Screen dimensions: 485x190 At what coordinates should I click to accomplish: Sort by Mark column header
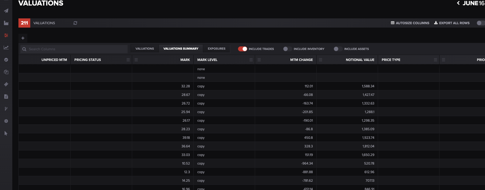coord(185,60)
